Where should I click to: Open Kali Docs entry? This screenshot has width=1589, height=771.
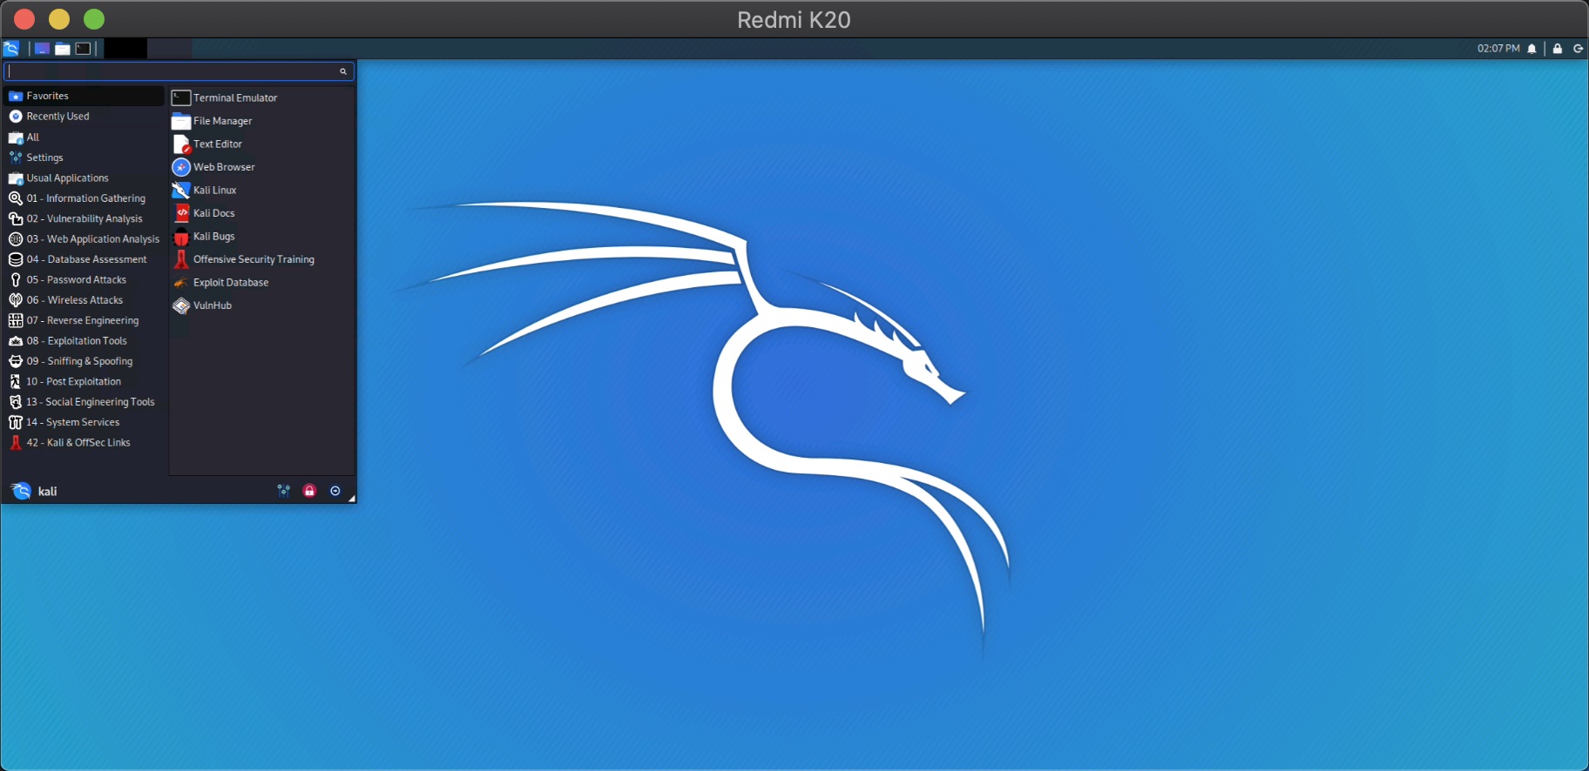(x=261, y=213)
